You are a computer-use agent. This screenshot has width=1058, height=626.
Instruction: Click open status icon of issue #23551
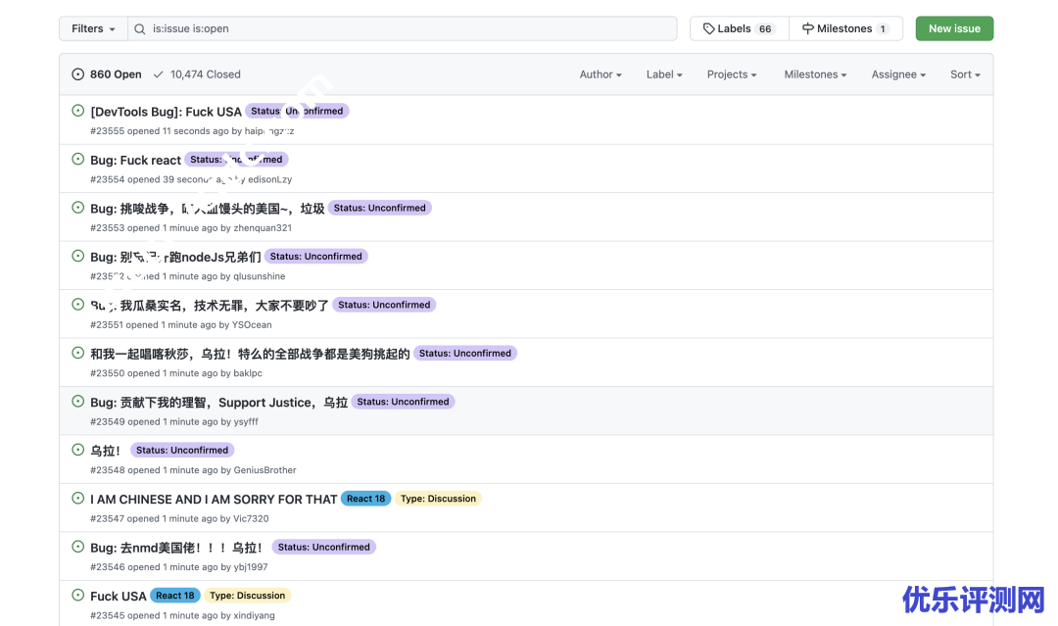[x=77, y=305]
